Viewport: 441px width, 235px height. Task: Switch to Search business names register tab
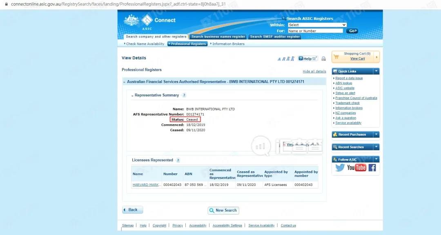click(x=218, y=37)
